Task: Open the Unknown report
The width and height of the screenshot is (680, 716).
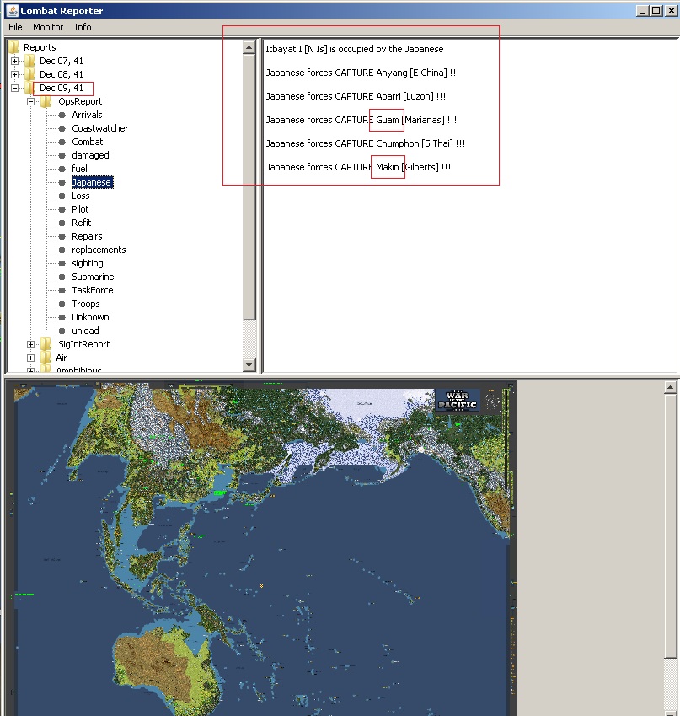Action: (x=90, y=317)
